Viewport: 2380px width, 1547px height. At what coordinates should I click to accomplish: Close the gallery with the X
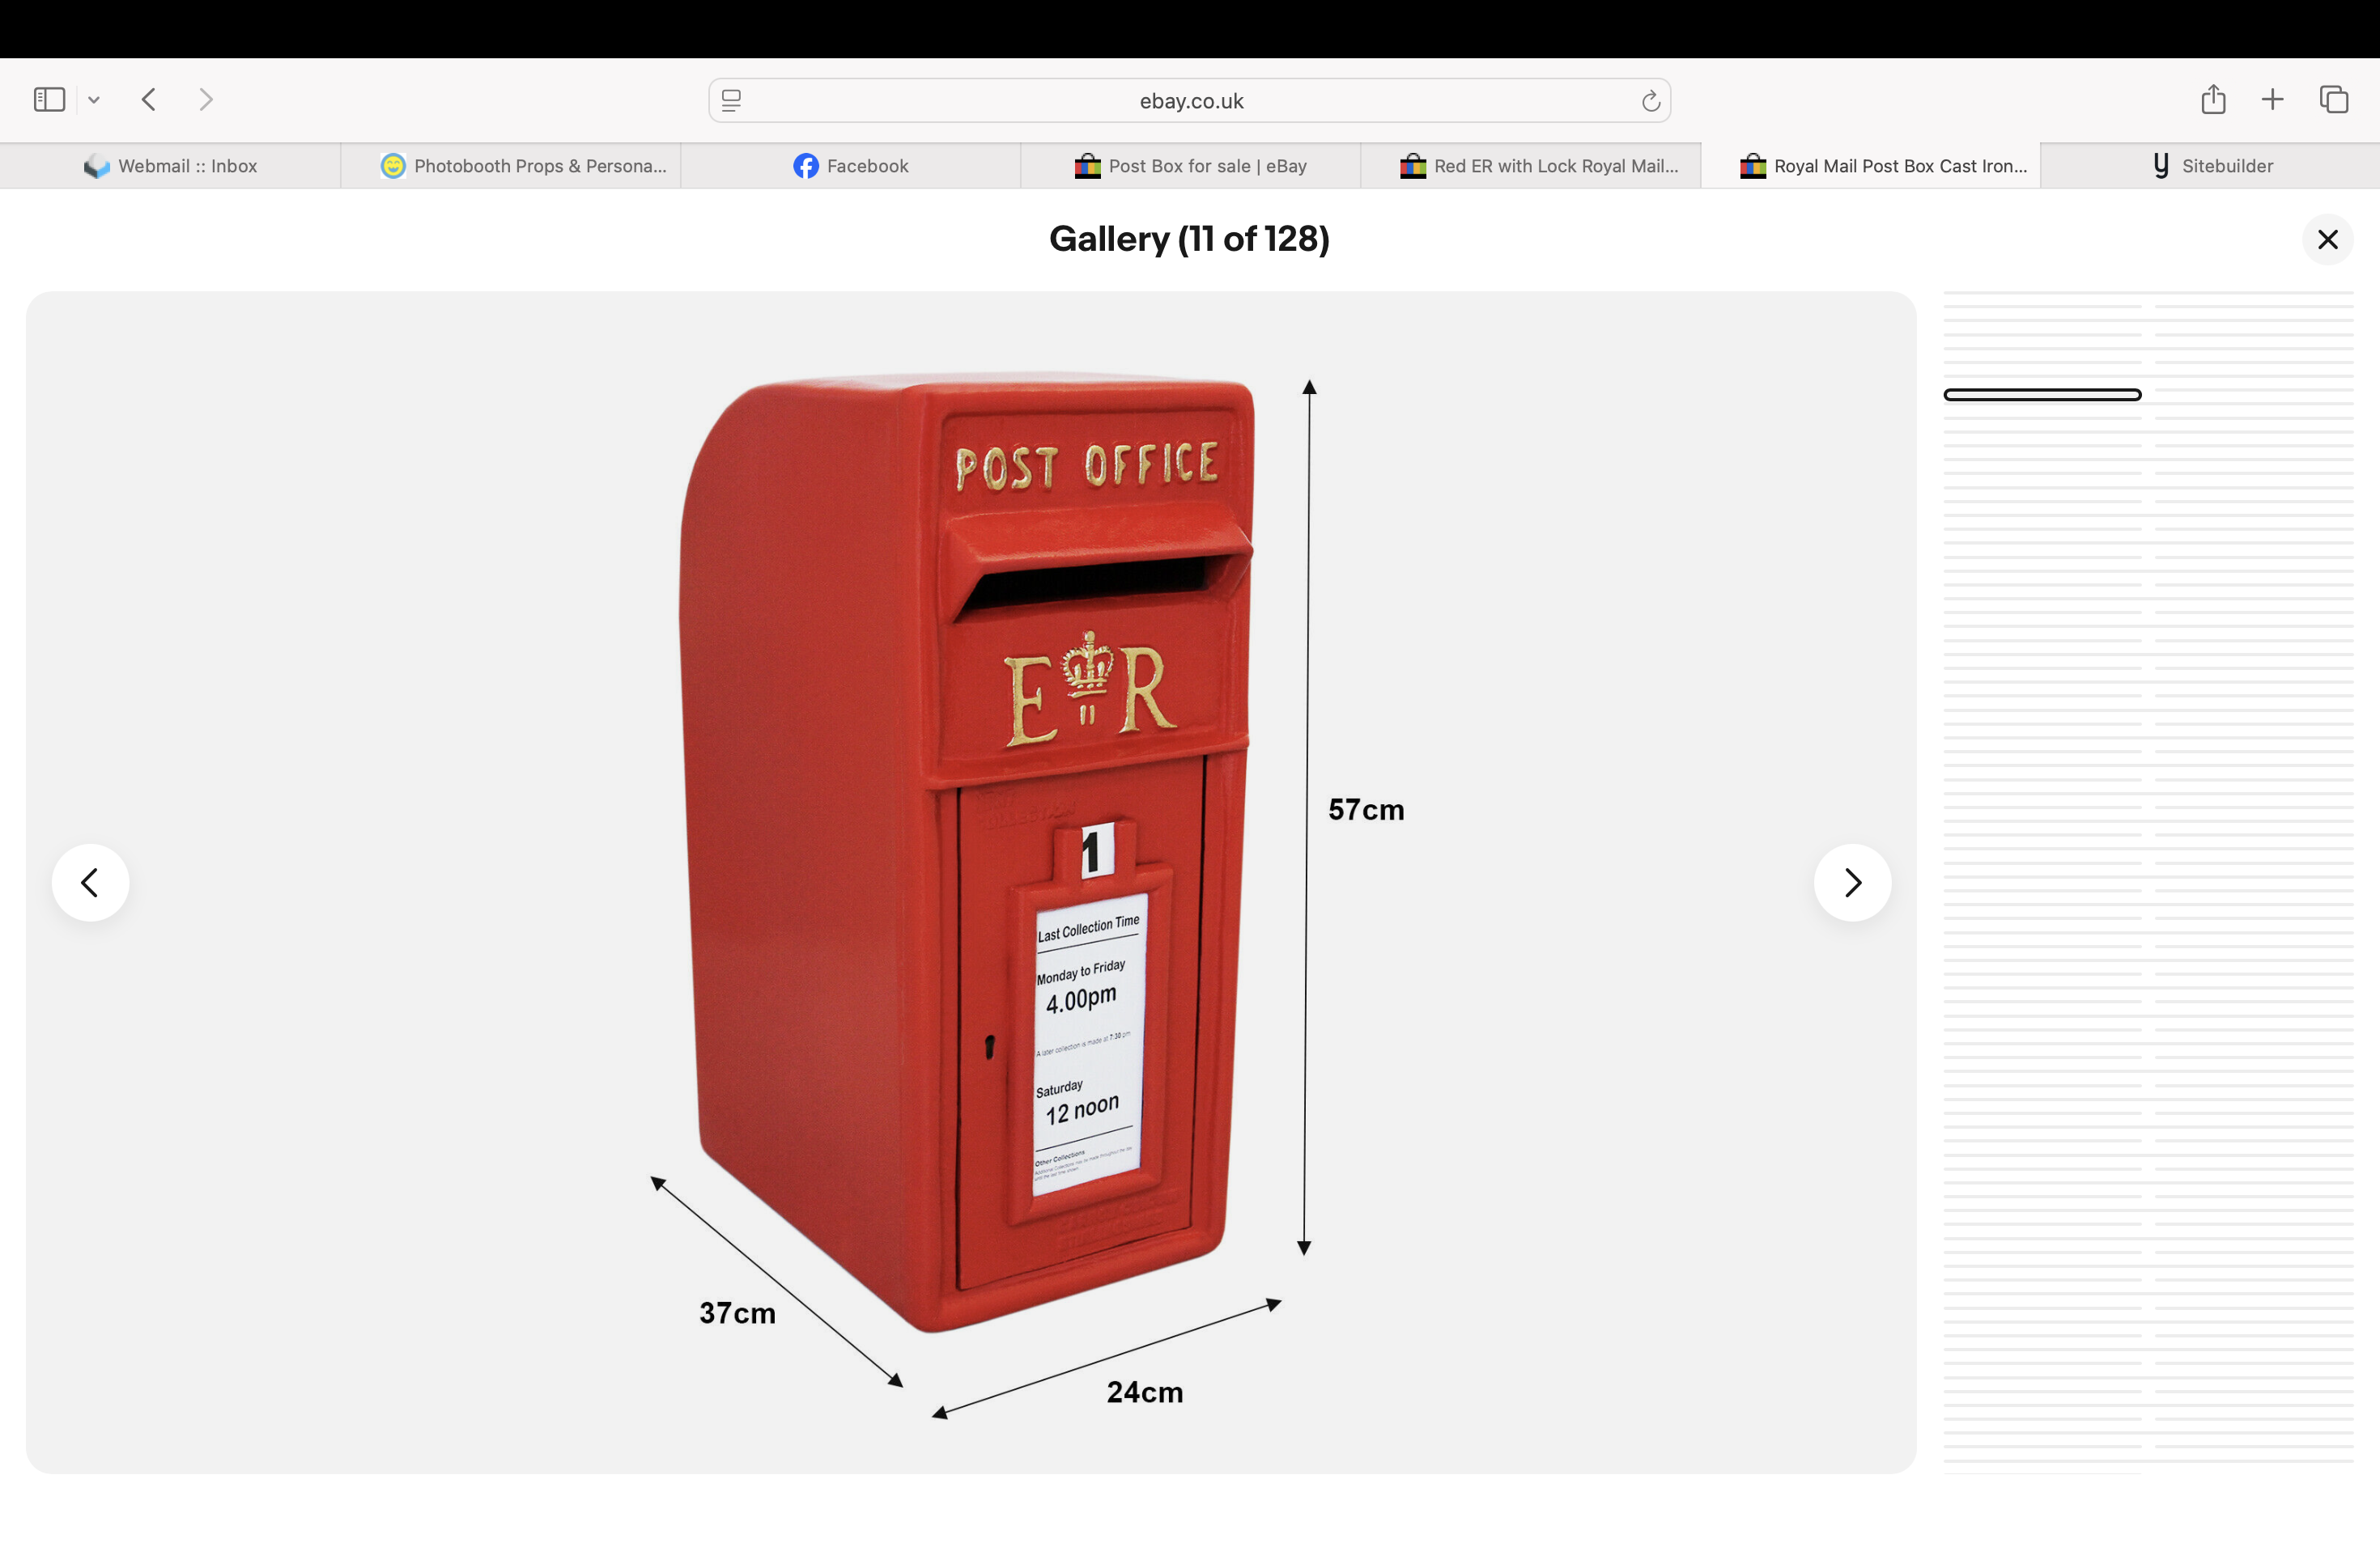click(2327, 239)
